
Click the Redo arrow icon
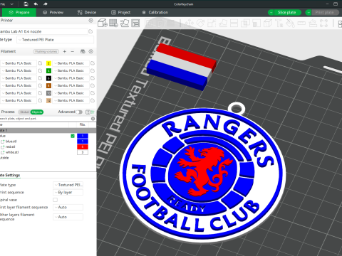[x=46, y=4]
